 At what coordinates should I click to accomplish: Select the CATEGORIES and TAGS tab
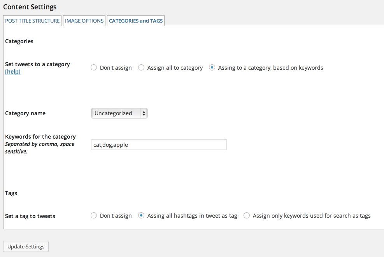[x=136, y=21]
